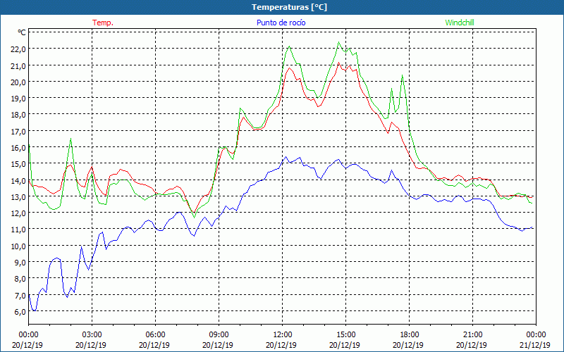The image size is (564, 352).
Task: Click the '15:00' time axis label
Action: tap(345, 335)
